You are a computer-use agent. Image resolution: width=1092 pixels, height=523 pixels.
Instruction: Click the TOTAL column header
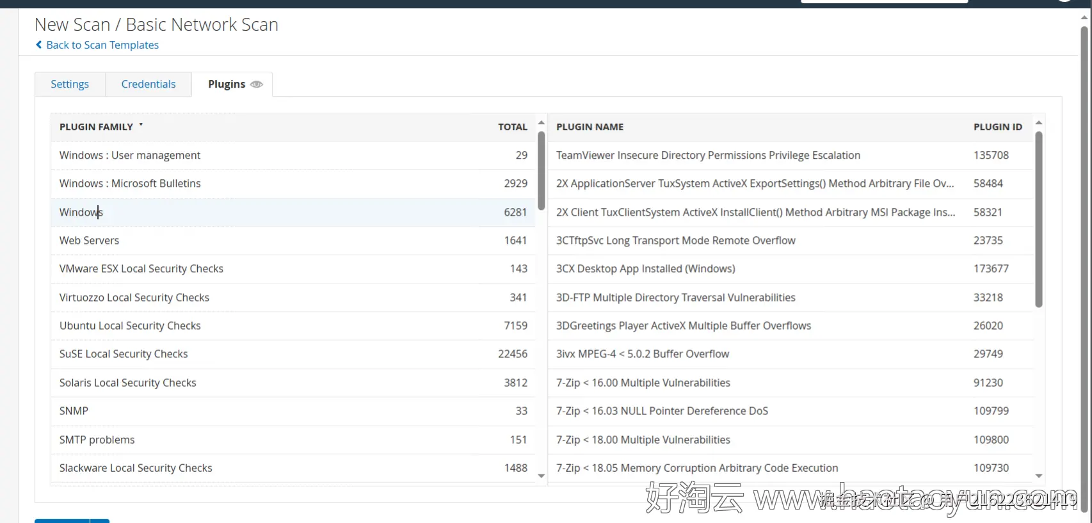[513, 127]
